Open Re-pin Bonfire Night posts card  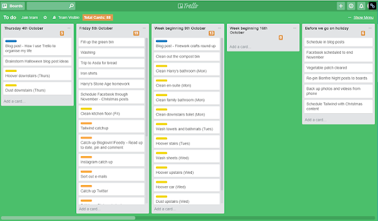(338, 78)
